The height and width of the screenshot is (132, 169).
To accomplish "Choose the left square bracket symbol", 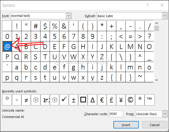I will click(111, 57).
